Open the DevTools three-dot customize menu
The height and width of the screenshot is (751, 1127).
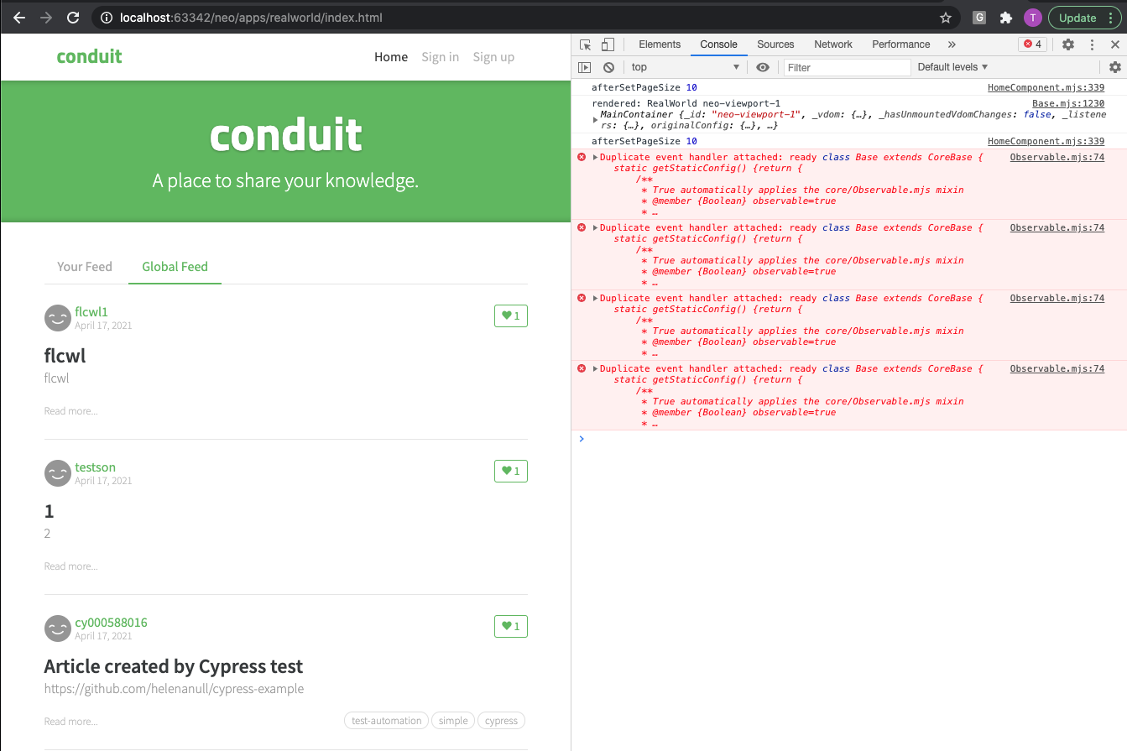1092,44
